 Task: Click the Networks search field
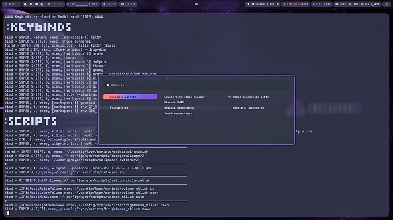point(197,85)
